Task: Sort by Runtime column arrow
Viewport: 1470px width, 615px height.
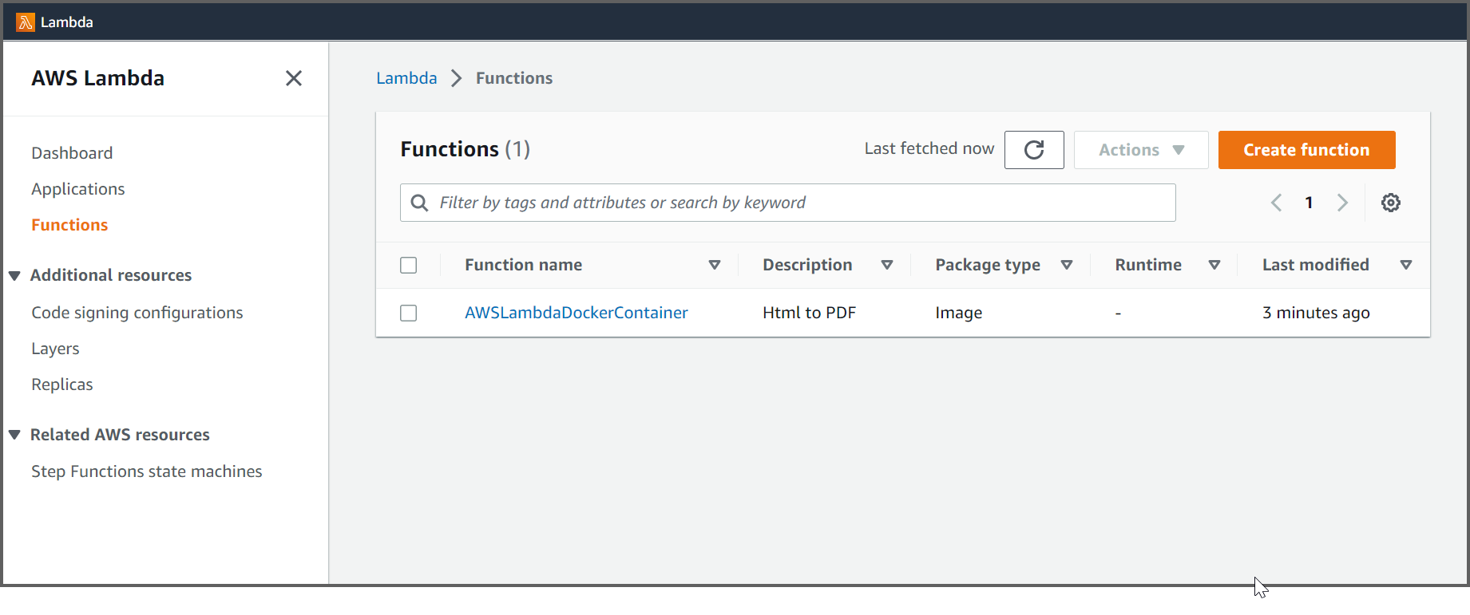Action: pos(1214,265)
